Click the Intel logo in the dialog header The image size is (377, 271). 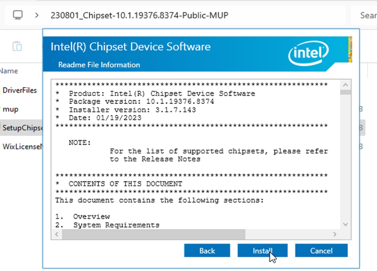[x=309, y=53]
